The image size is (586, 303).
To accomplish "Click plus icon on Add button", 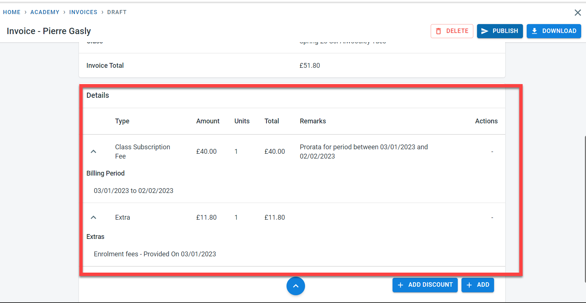I will [469, 285].
